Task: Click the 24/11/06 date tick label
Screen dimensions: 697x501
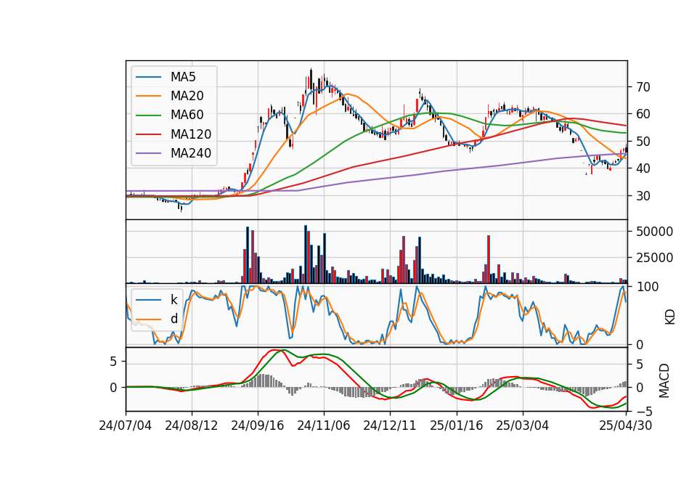Action: 324,426
